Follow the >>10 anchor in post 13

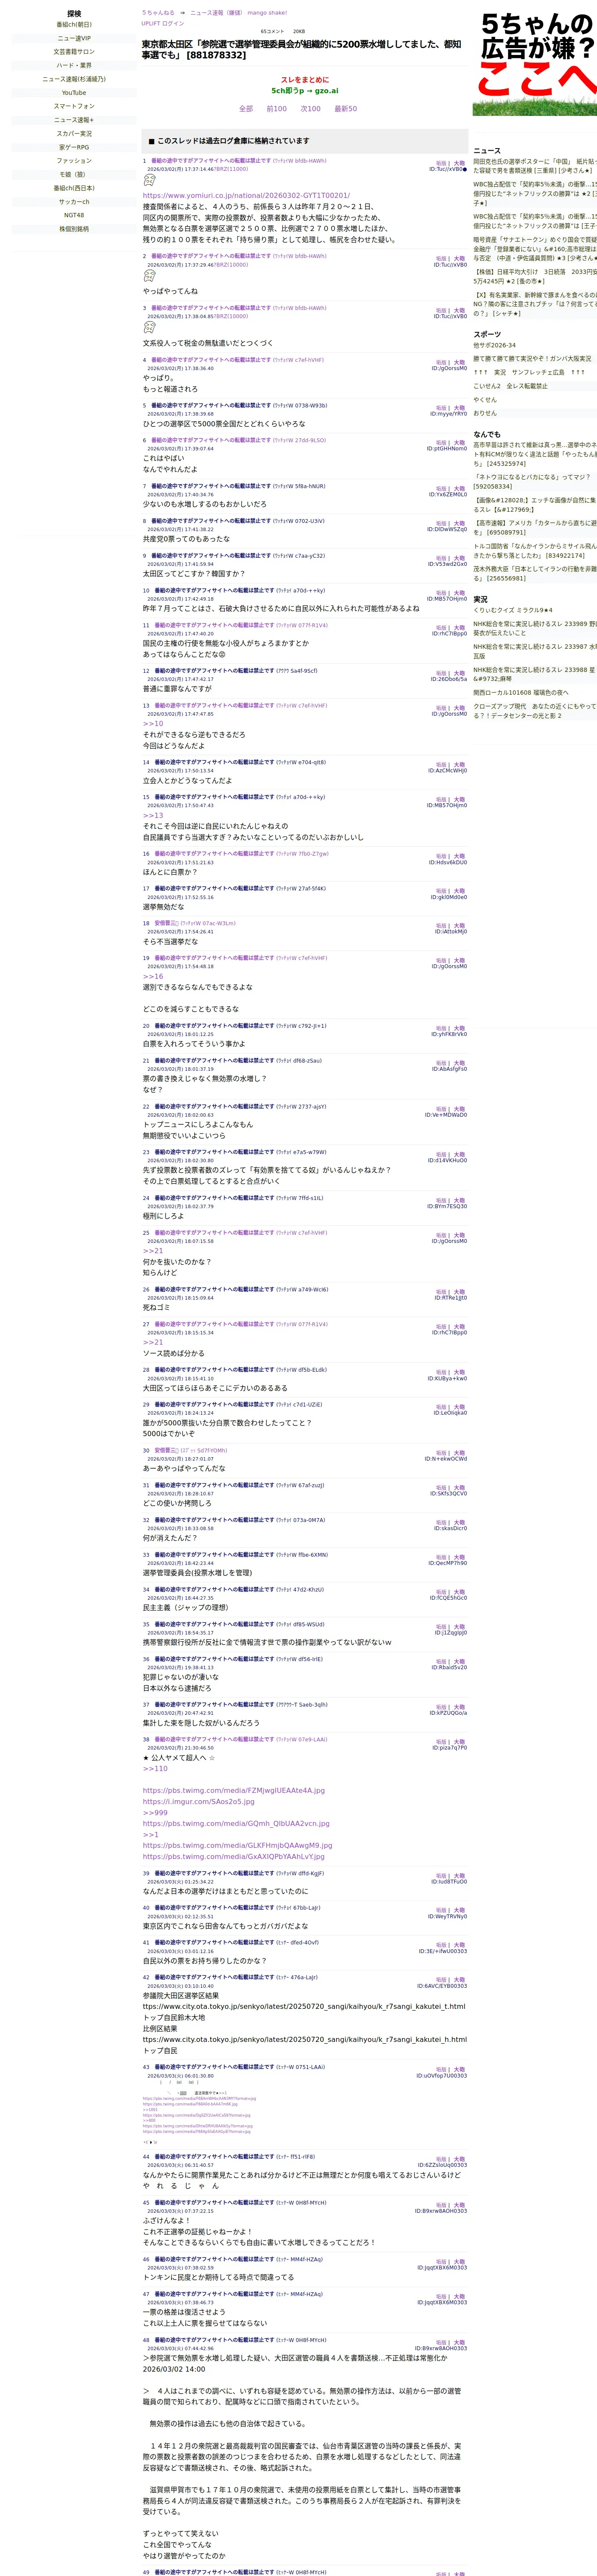[x=153, y=724]
